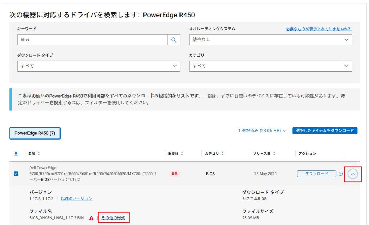Click the 23.06 MB file size value

(250, 218)
